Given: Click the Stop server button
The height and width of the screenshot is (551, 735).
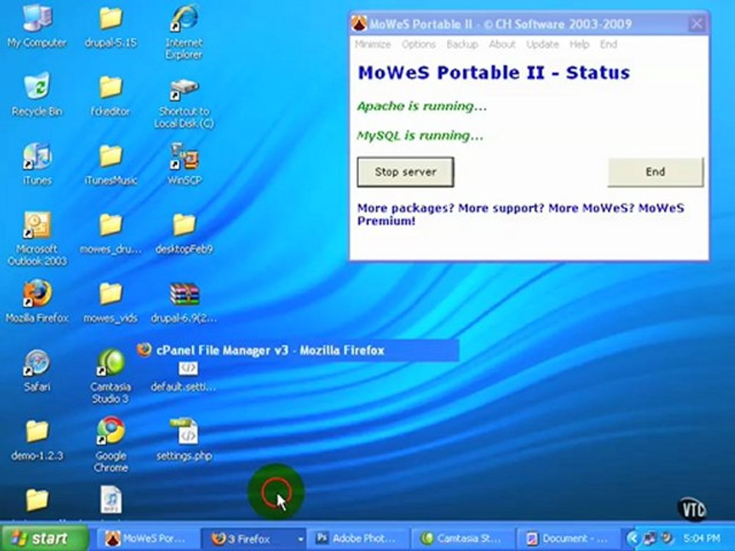Looking at the screenshot, I should pos(406,172).
